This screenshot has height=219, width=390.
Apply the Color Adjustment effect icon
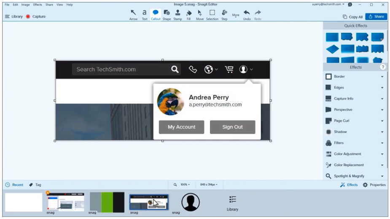coord(328,154)
